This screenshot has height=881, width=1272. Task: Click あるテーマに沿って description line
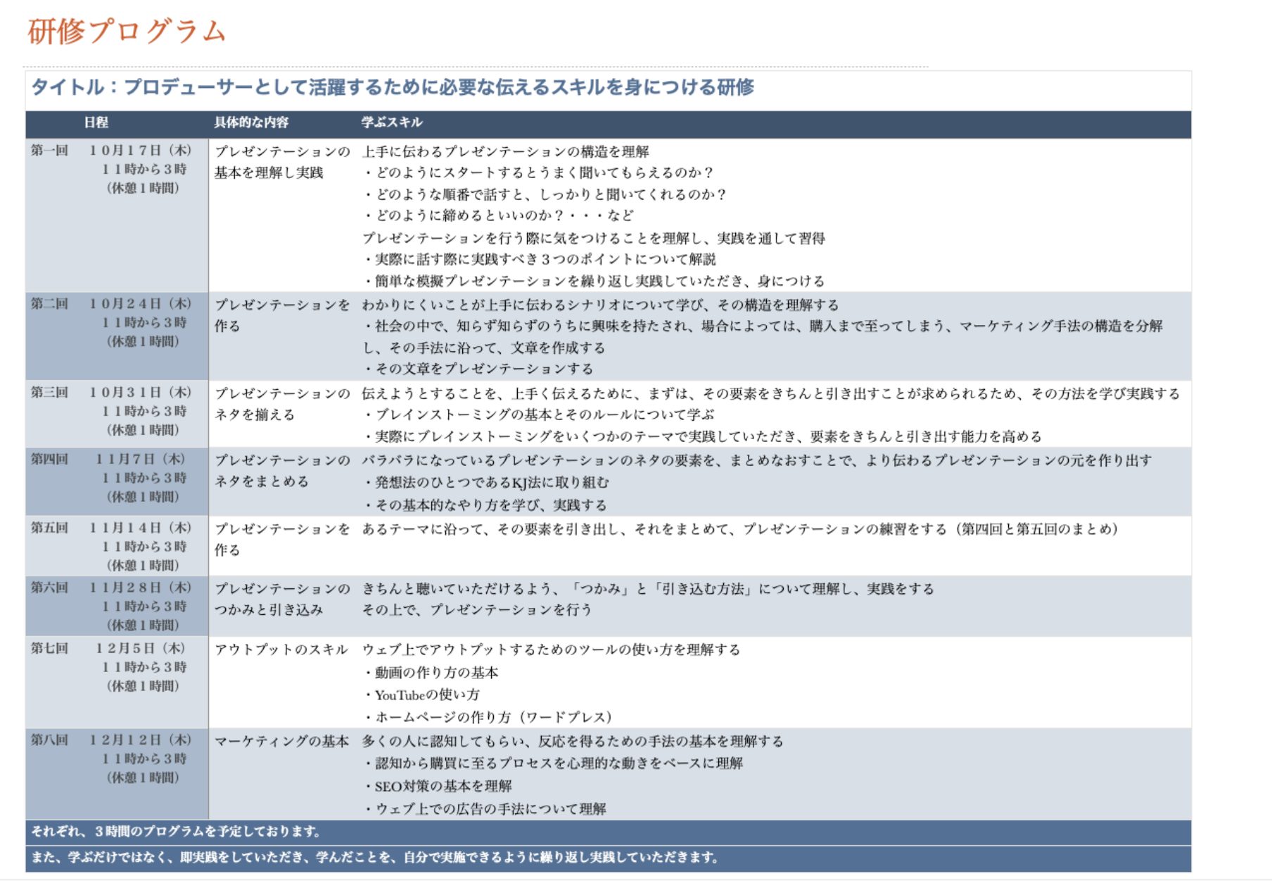point(740,528)
